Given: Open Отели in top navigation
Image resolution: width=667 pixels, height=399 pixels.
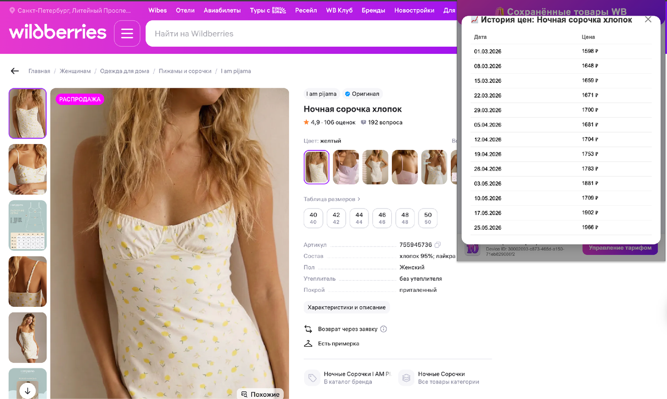Looking at the screenshot, I should [185, 11].
